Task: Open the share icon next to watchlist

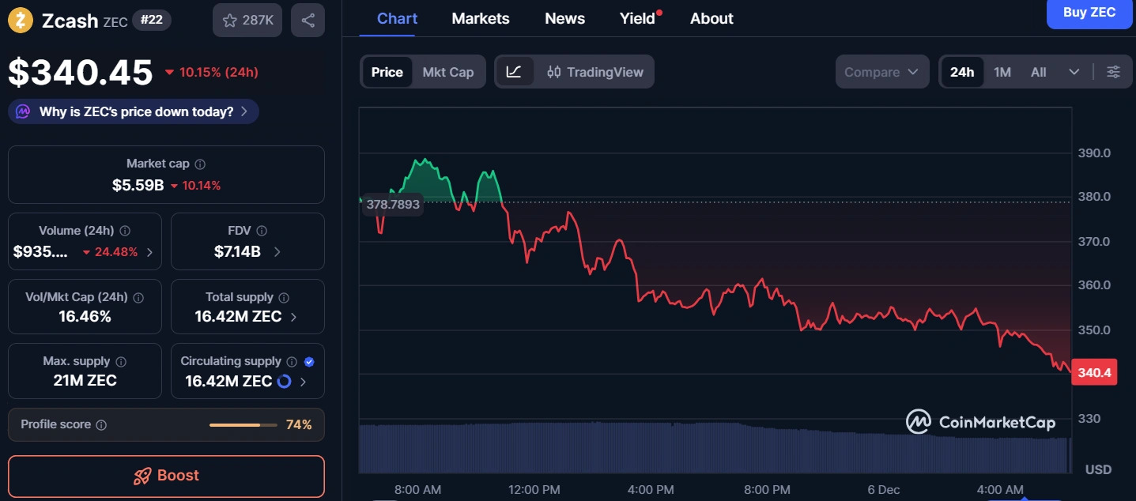Action: click(x=307, y=20)
